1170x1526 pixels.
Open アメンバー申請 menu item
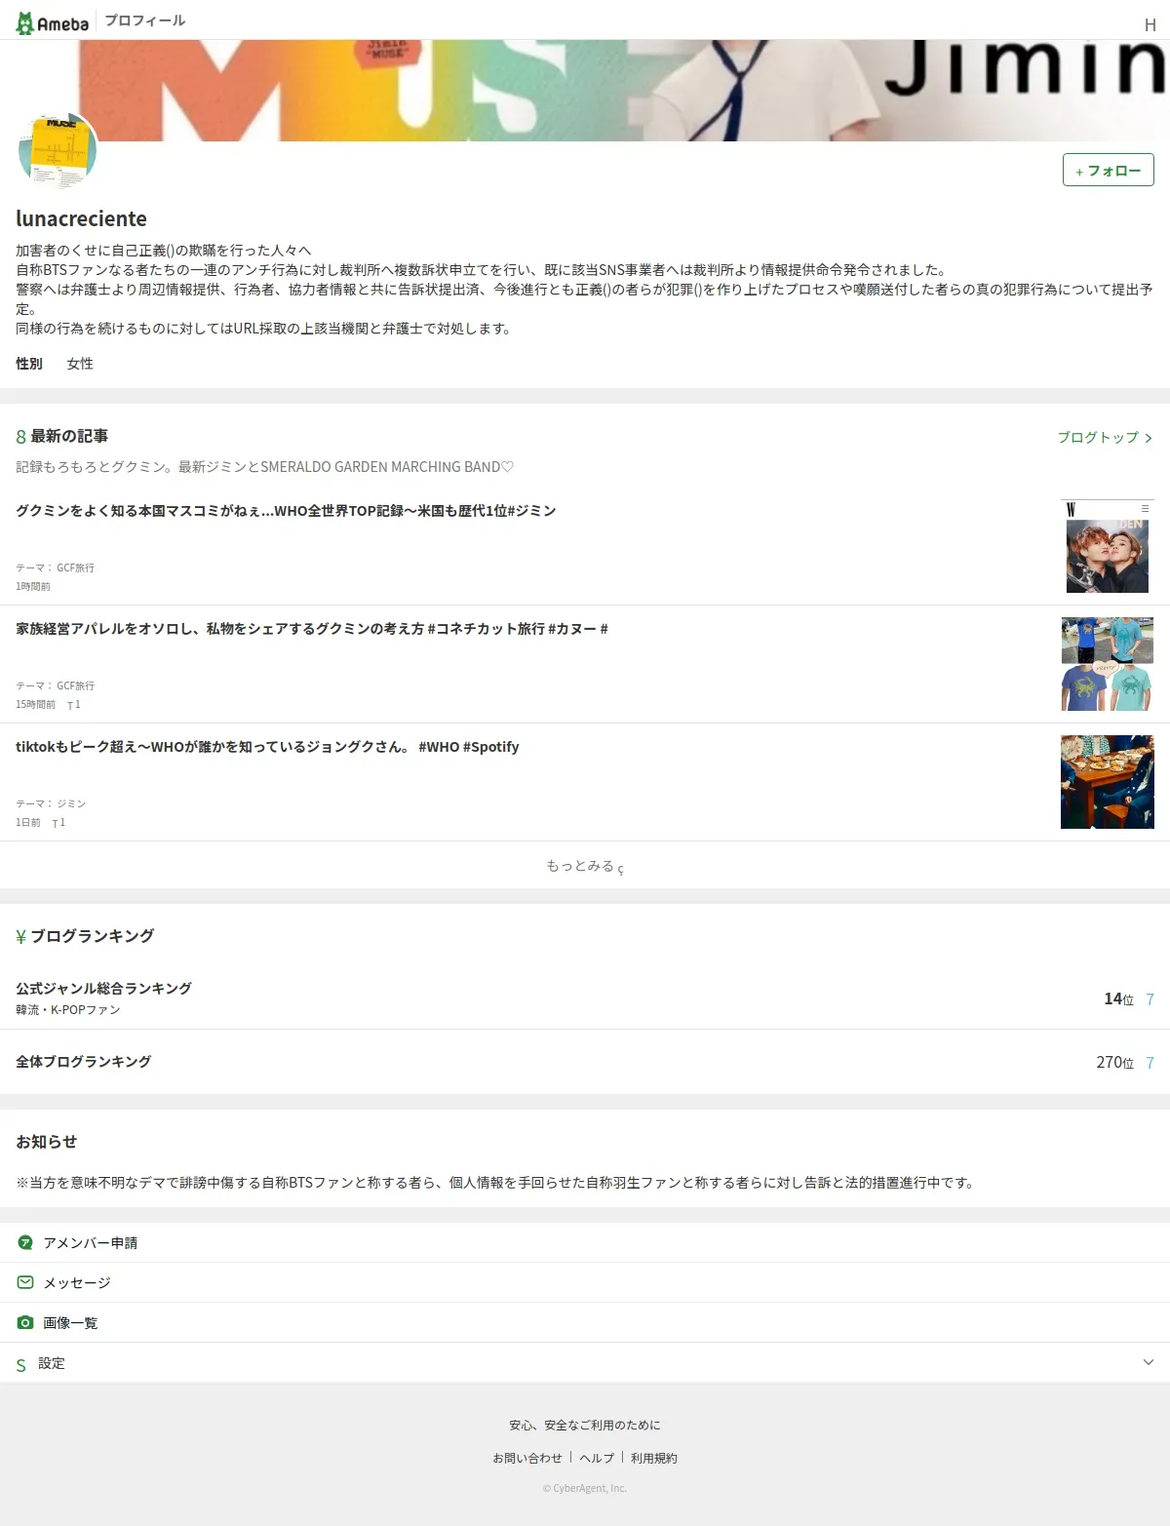tap(585, 1242)
